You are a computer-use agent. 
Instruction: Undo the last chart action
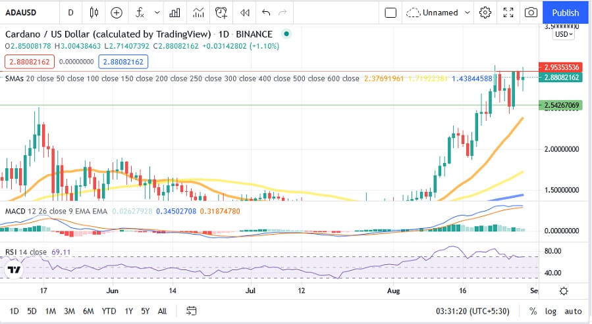[x=266, y=12]
